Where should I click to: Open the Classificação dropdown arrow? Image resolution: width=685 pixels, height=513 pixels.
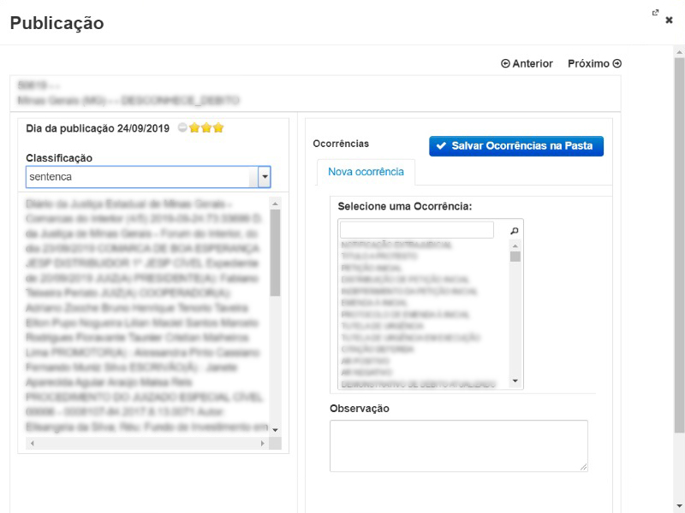pyautogui.click(x=265, y=177)
